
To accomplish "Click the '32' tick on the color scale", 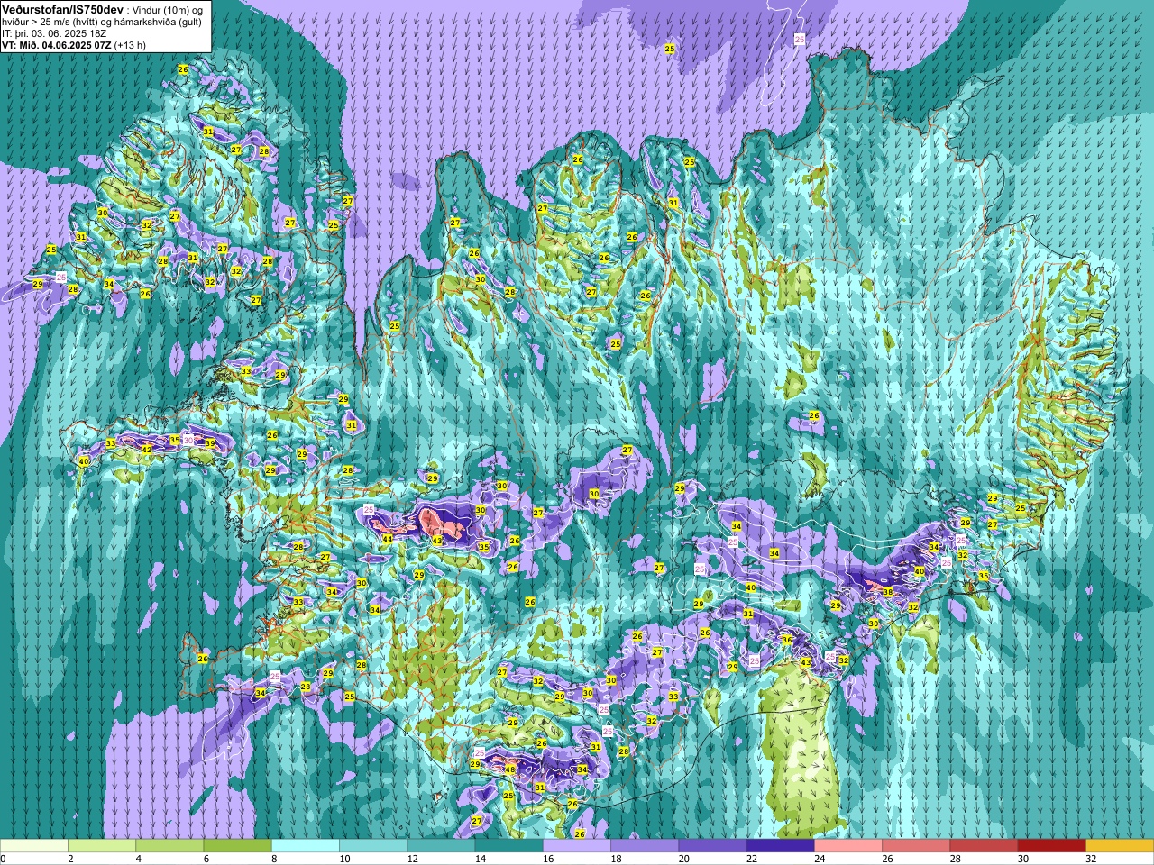I will click(1091, 859).
